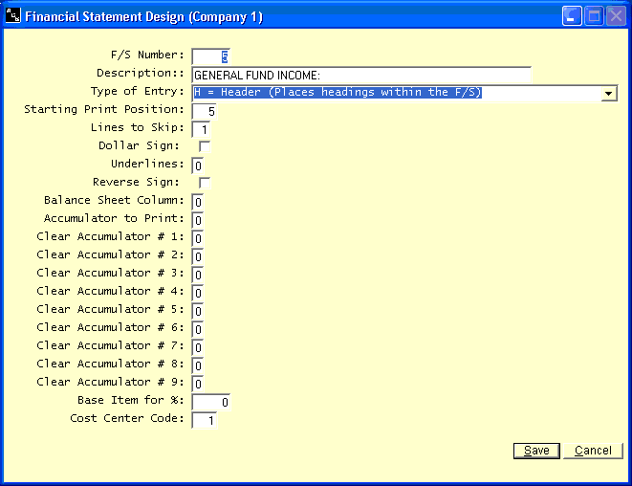Open the Type of Entry dropdown arrow
The image size is (632, 486).
(x=608, y=93)
